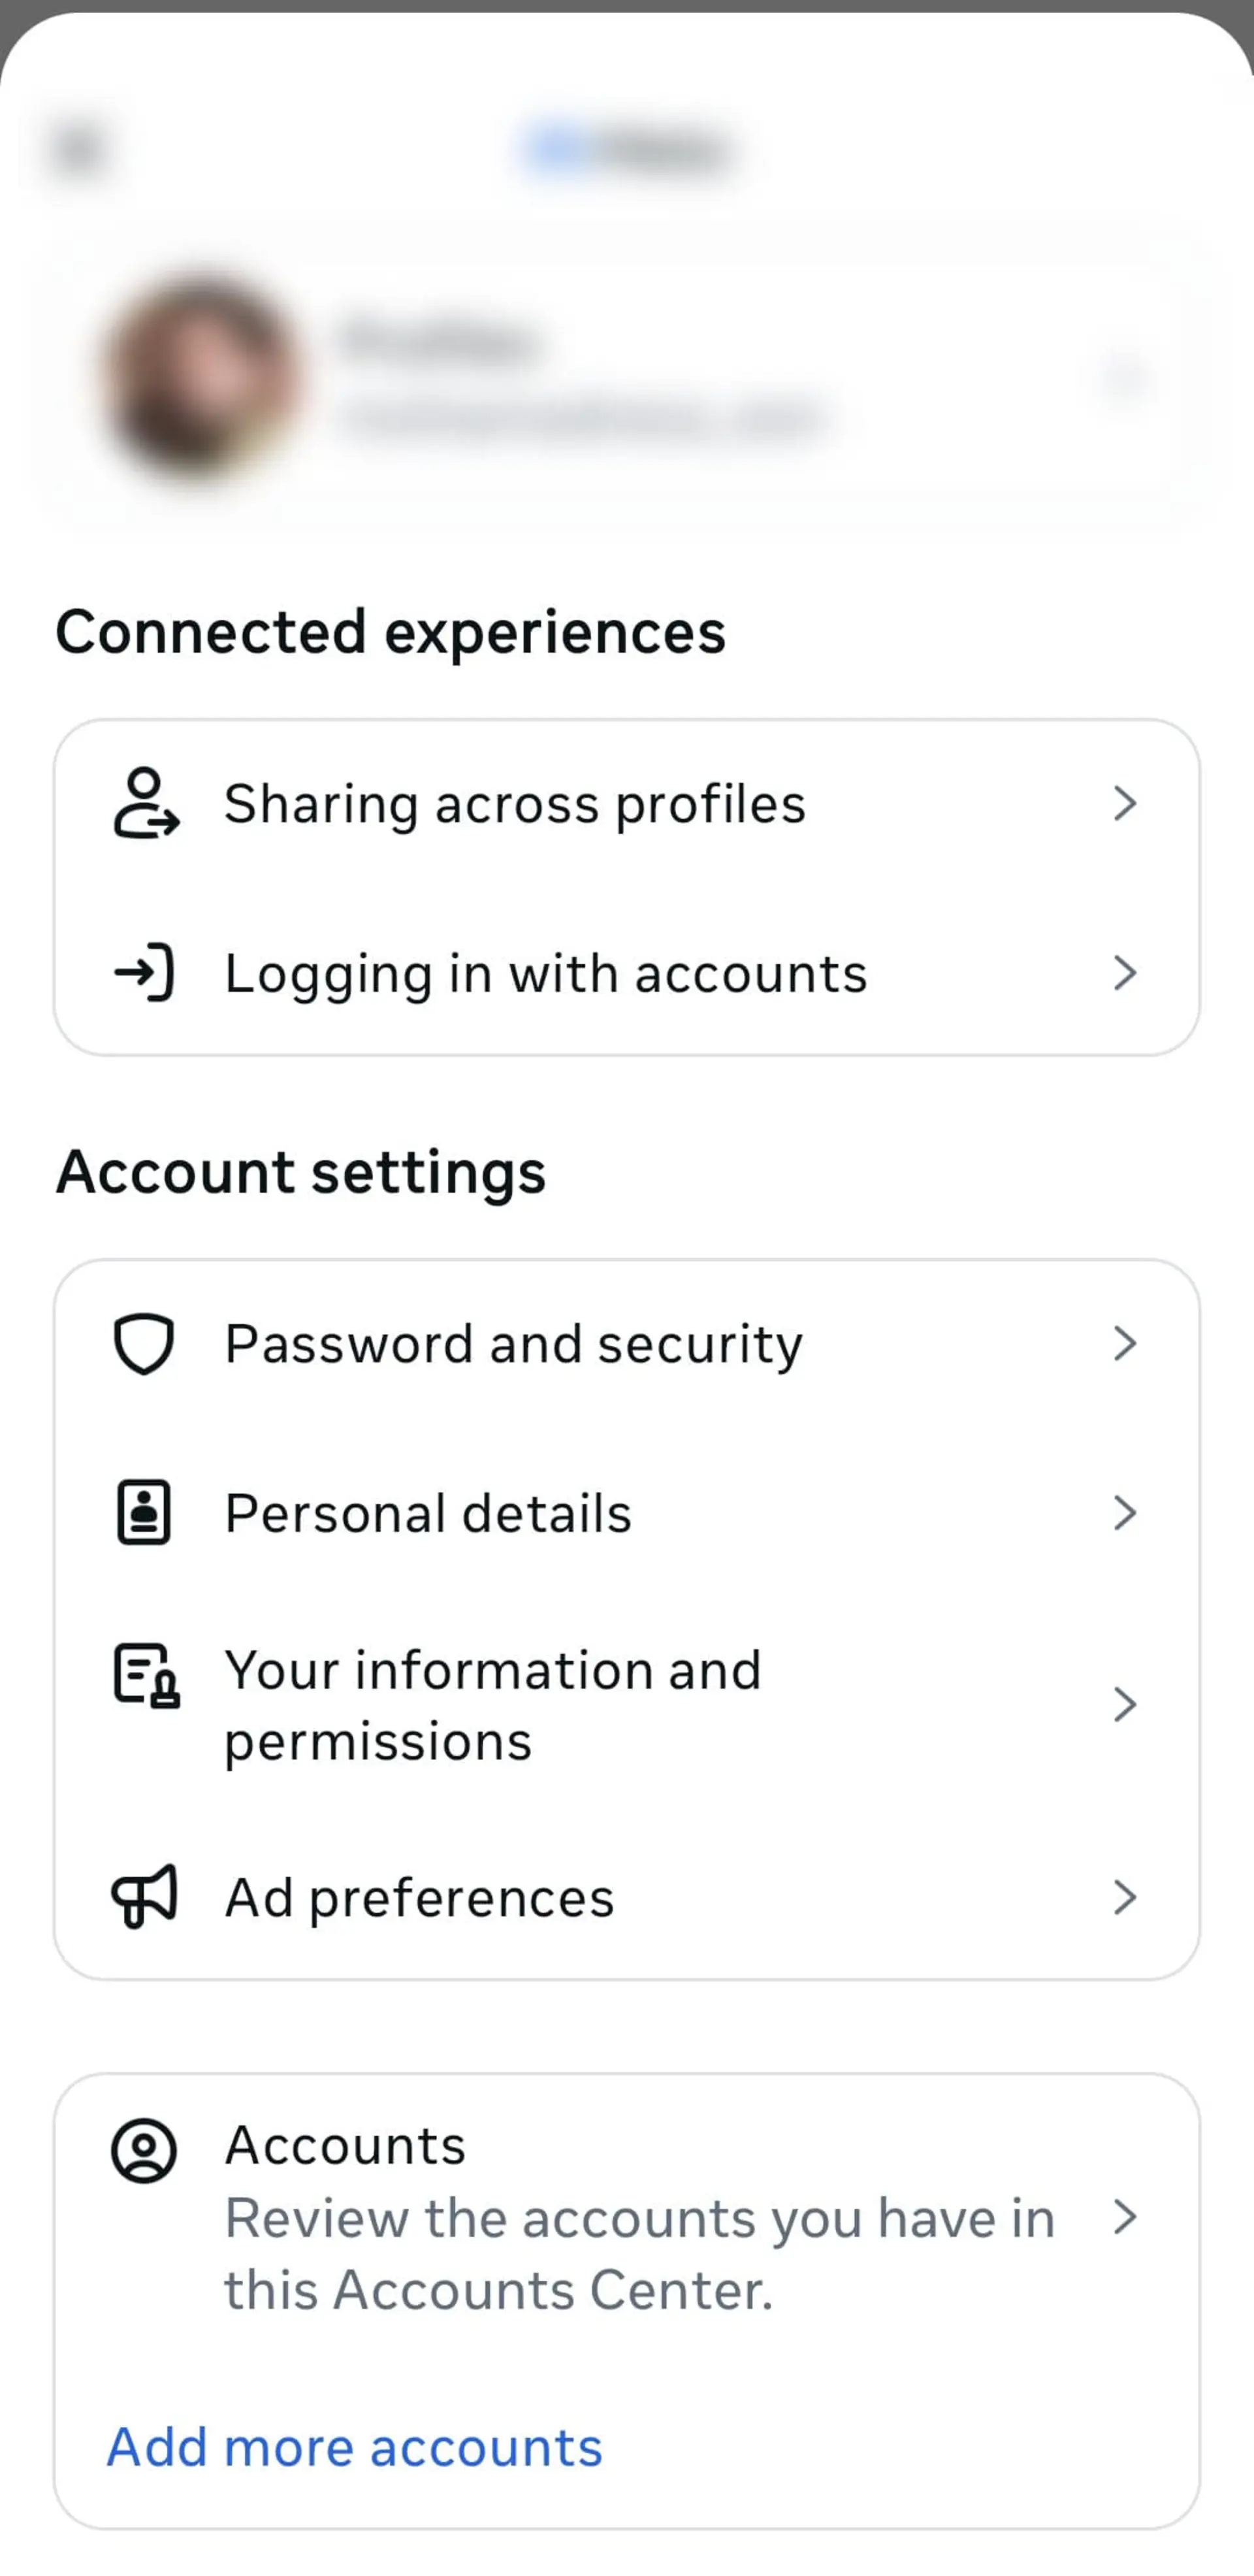Tap the Sharing across profiles person icon
This screenshot has height=2576, width=1254.
click(146, 803)
